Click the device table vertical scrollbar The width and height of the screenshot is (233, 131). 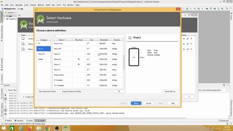[124, 62]
